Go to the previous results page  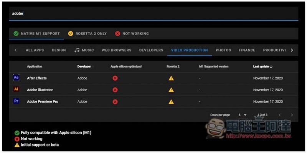(280, 115)
